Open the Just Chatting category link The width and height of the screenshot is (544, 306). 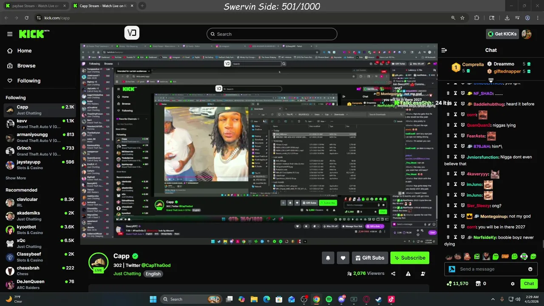tap(127, 274)
